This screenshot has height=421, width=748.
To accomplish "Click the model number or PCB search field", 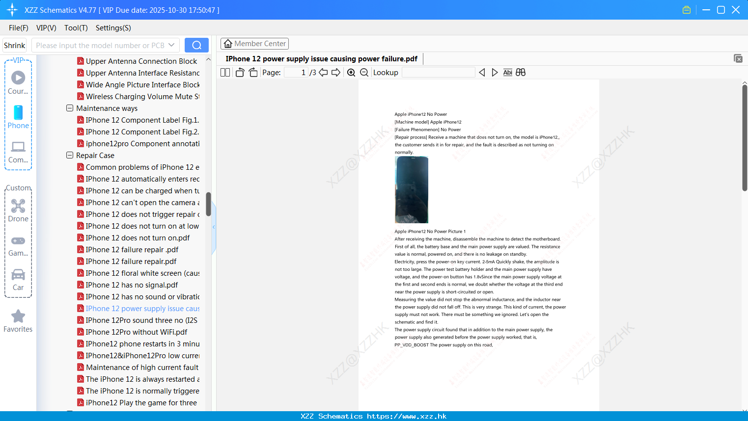I will click(x=100, y=45).
